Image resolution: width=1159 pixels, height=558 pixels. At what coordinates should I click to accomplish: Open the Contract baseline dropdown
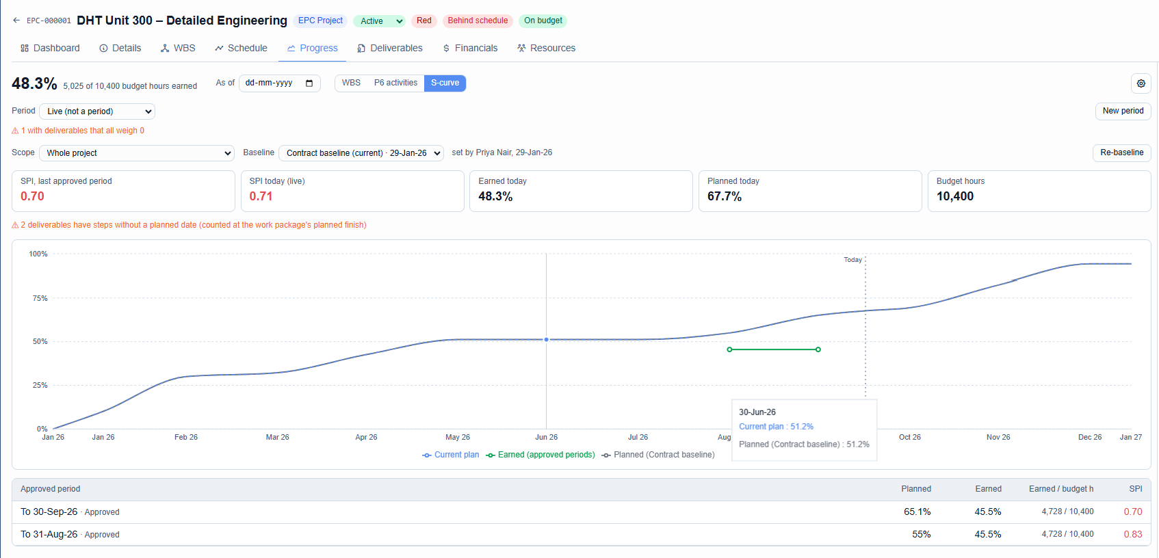click(x=361, y=153)
